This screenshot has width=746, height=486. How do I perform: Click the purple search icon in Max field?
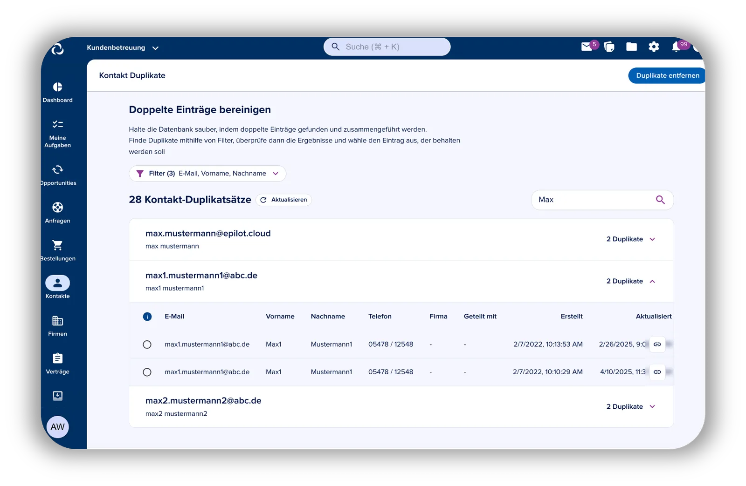(660, 200)
